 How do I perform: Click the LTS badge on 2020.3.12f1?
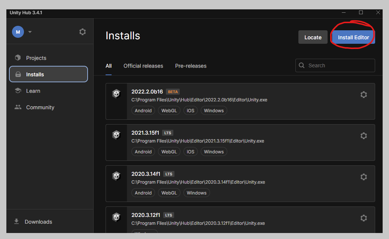(x=168, y=215)
